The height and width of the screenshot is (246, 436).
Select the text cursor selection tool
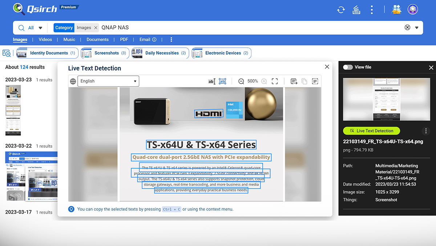point(211,81)
